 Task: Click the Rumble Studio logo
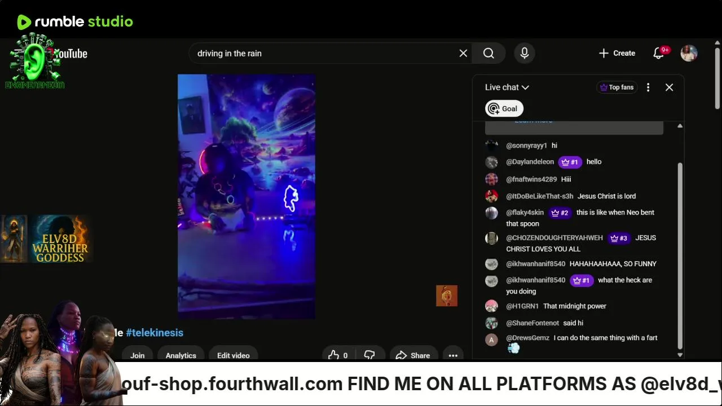(75, 22)
